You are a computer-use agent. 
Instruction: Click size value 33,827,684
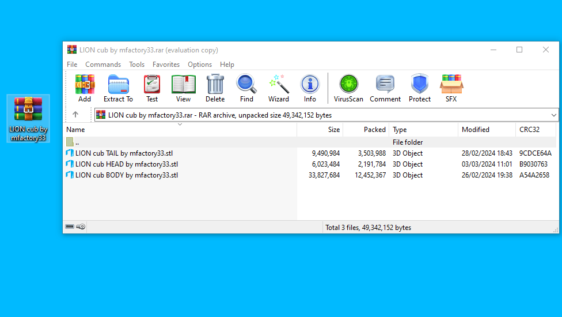point(324,175)
